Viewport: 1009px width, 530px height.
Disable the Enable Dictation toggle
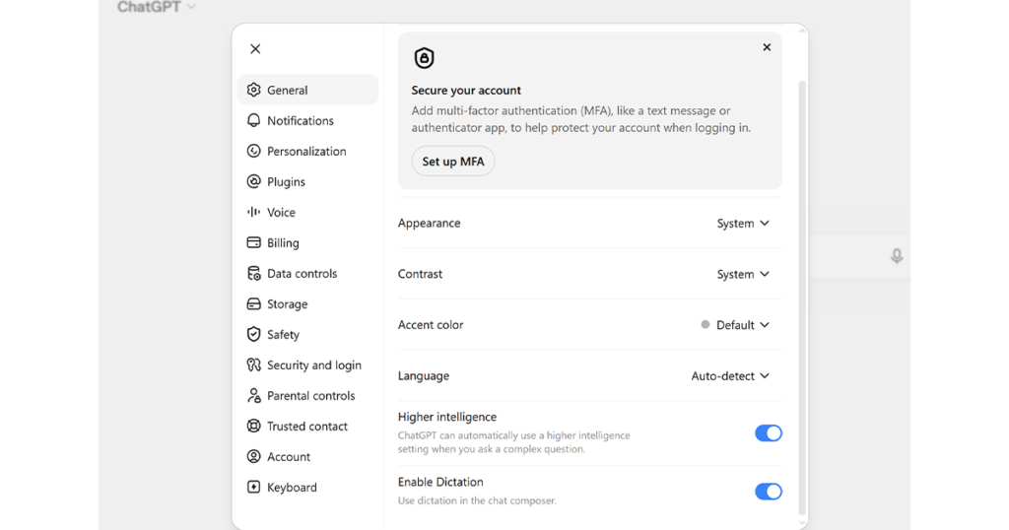[x=769, y=492]
